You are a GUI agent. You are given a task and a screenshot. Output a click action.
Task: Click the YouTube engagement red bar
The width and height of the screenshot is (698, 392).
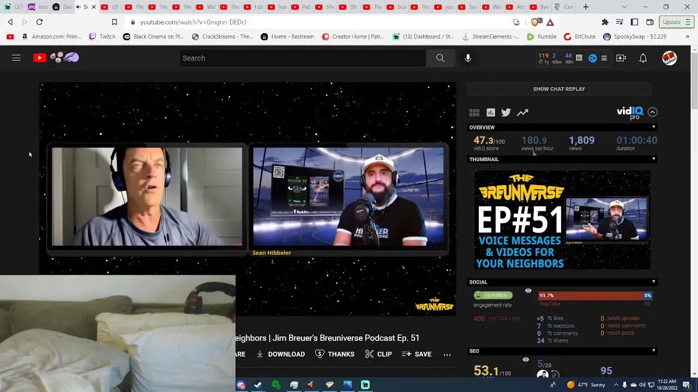591,296
